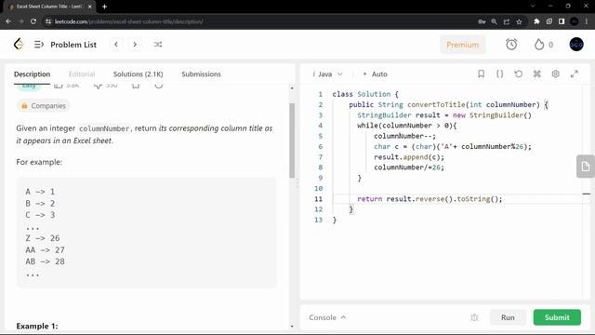Click 'StringBuilder result = new StringBuilder()' line

pyautogui.click(x=444, y=115)
